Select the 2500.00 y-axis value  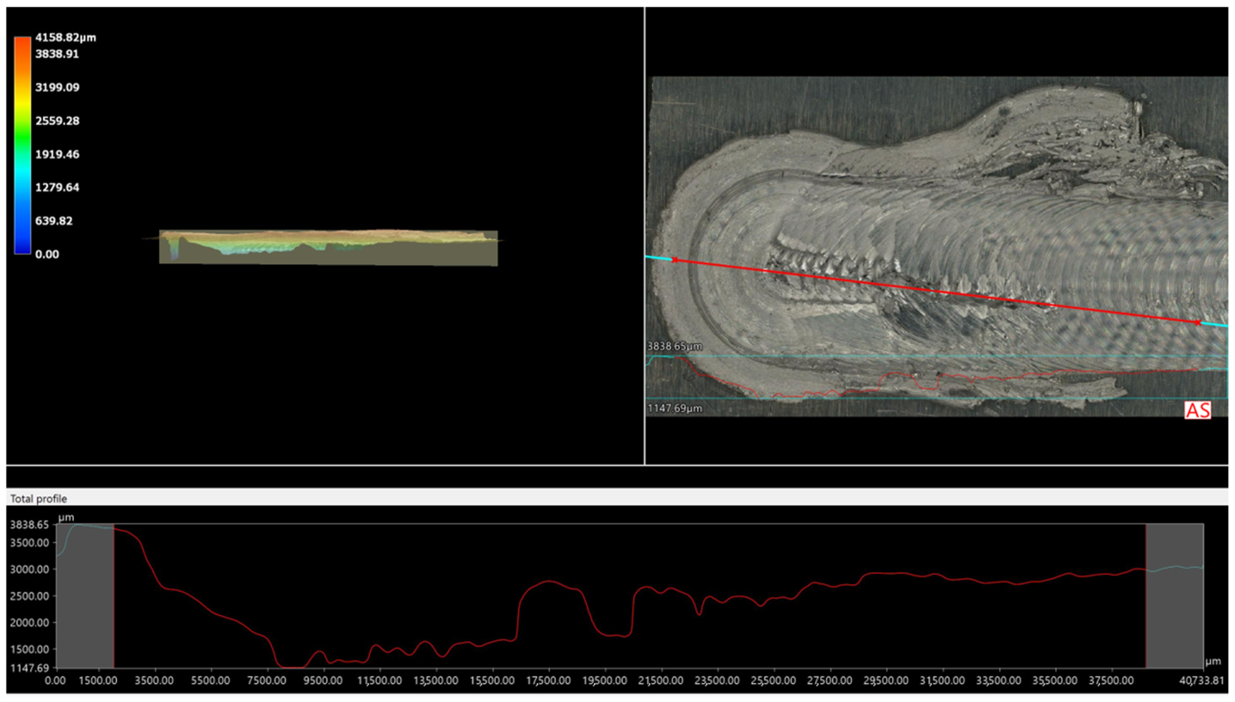pos(30,596)
